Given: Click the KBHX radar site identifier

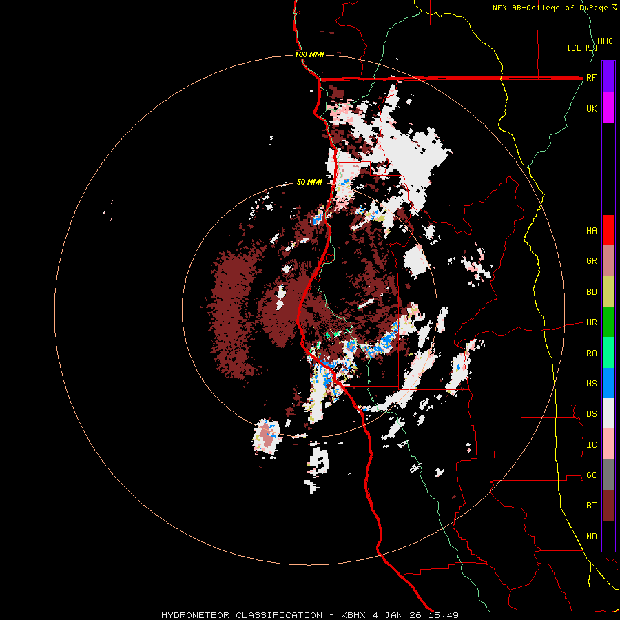Looking at the screenshot, I should [x=354, y=615].
